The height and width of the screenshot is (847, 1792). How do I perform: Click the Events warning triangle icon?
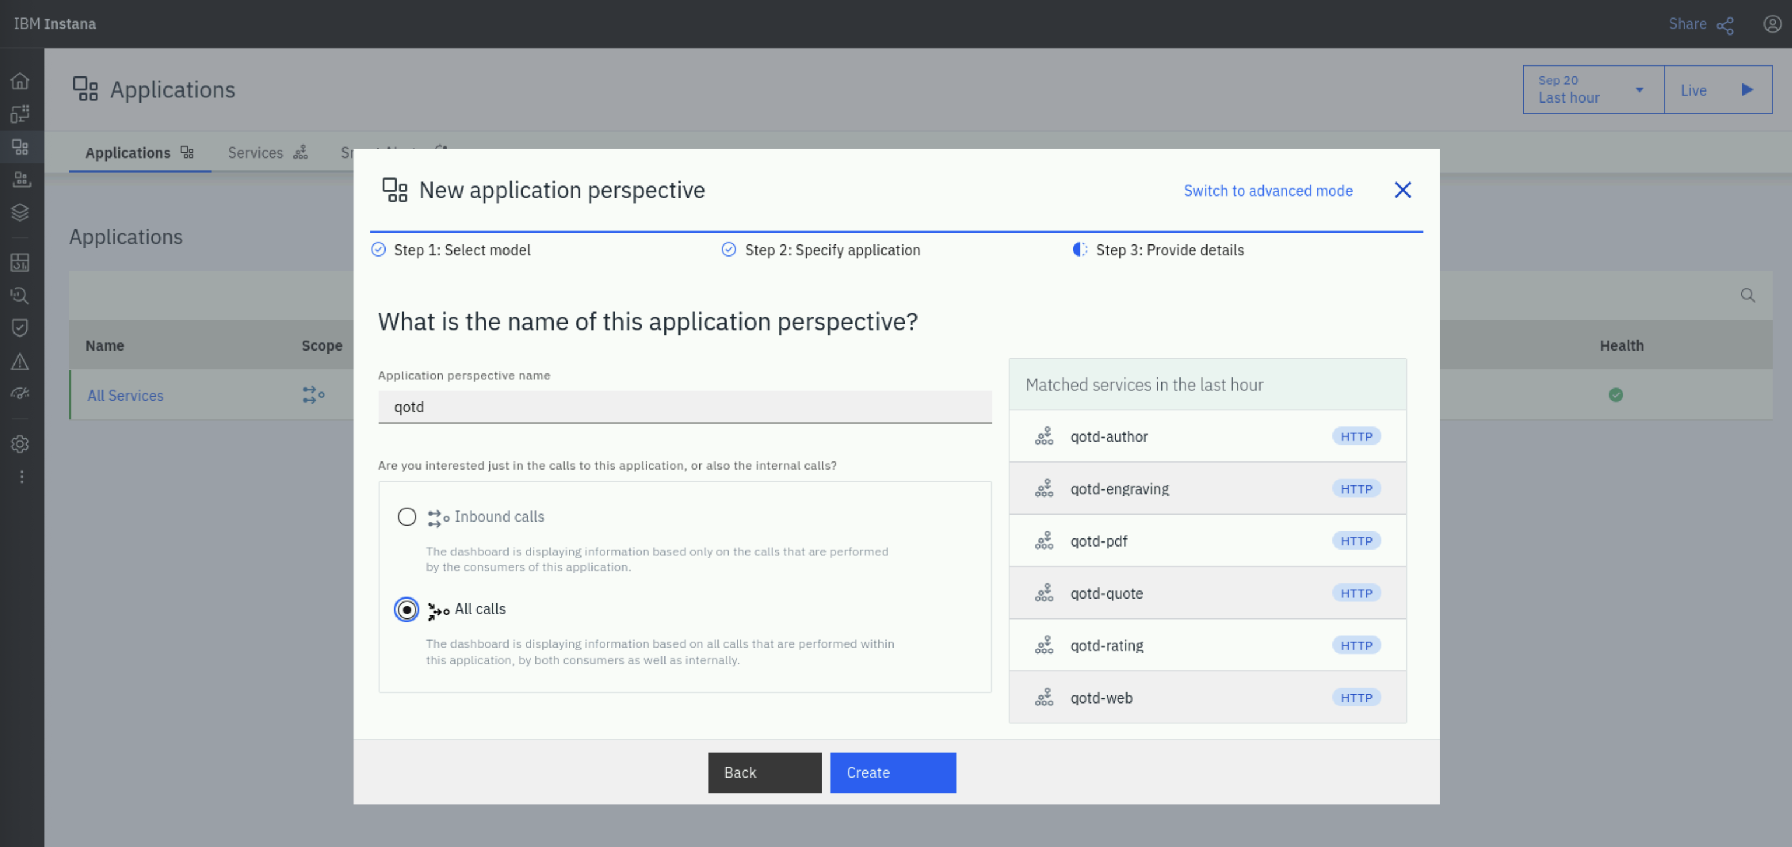pyautogui.click(x=20, y=361)
